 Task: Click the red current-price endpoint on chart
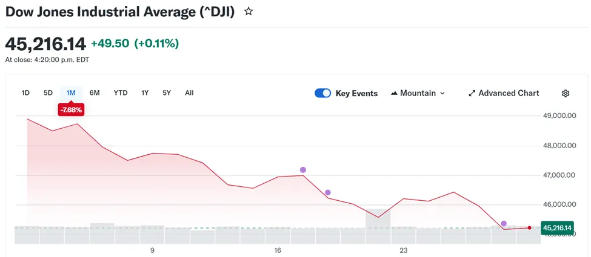530,227
